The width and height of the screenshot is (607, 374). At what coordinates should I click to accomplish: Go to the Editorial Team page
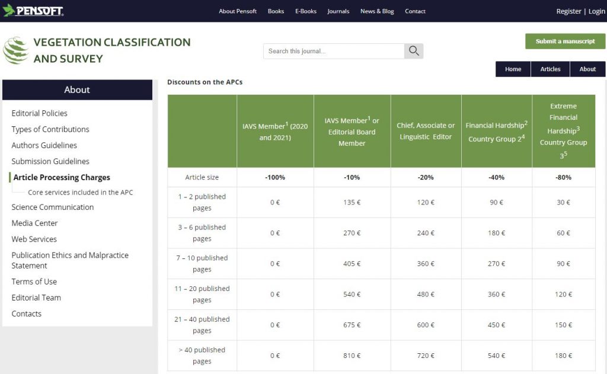[36, 298]
